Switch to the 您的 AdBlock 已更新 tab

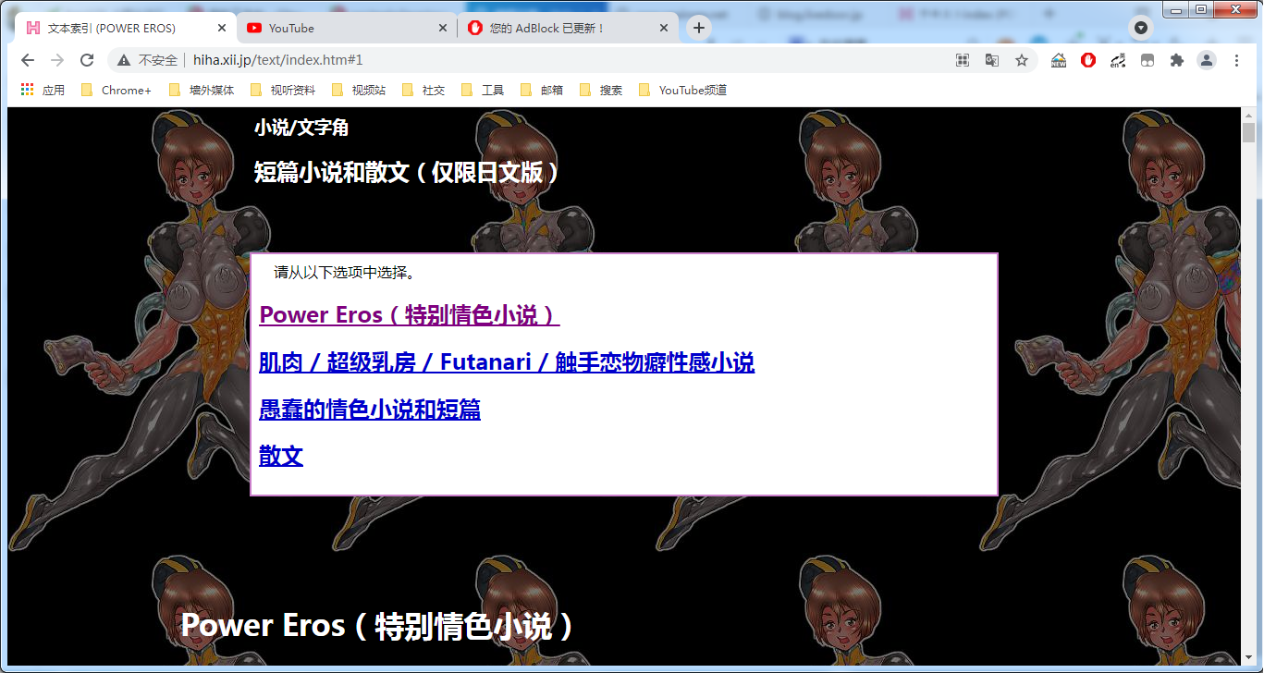[569, 29]
